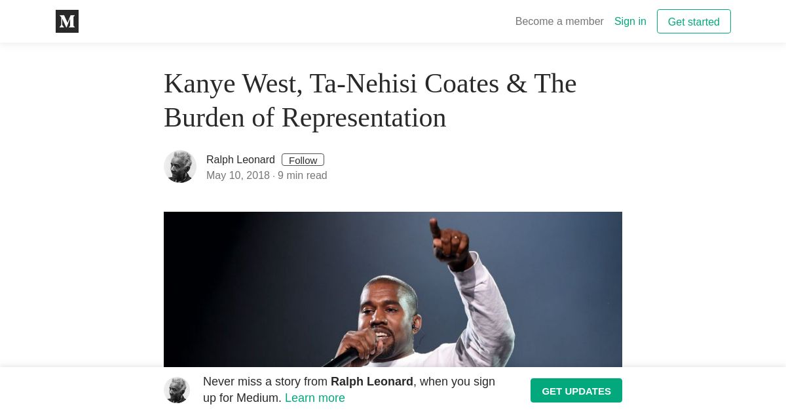
Task: Follow Ralph Leonard via the Follow button
Action: pos(303,160)
